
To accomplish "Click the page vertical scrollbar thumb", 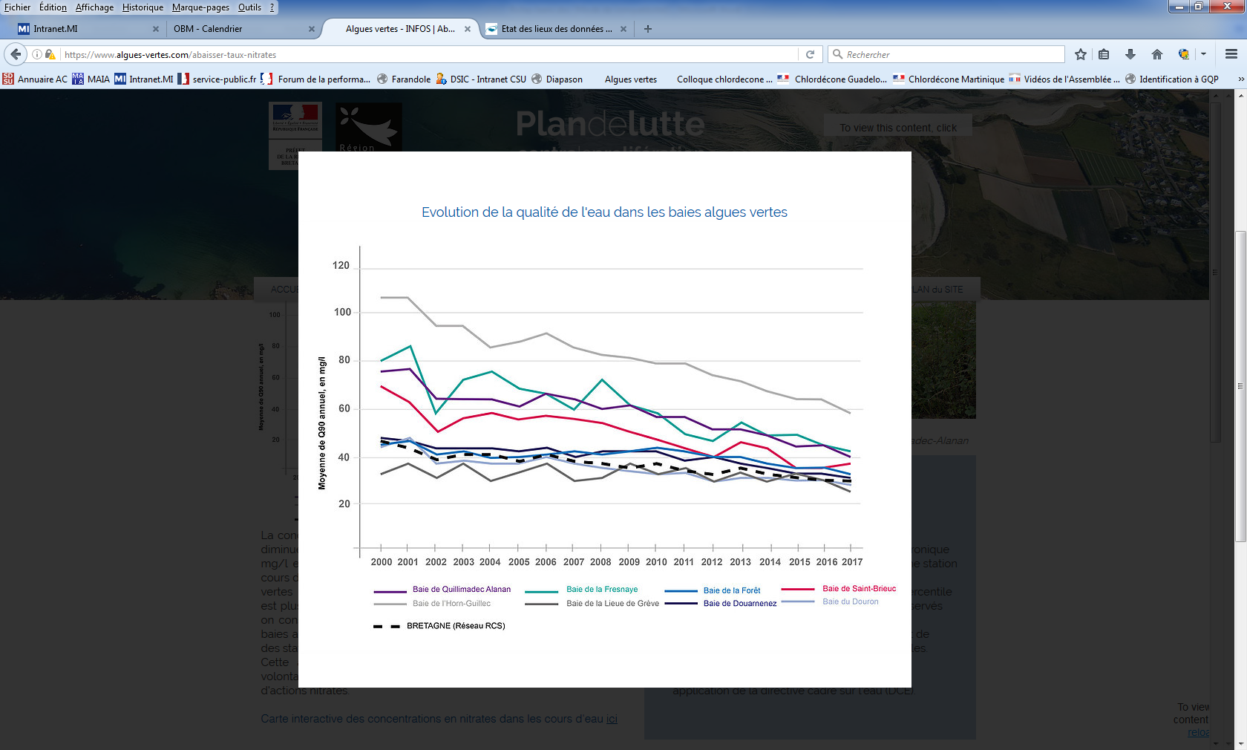I will [x=1240, y=386].
